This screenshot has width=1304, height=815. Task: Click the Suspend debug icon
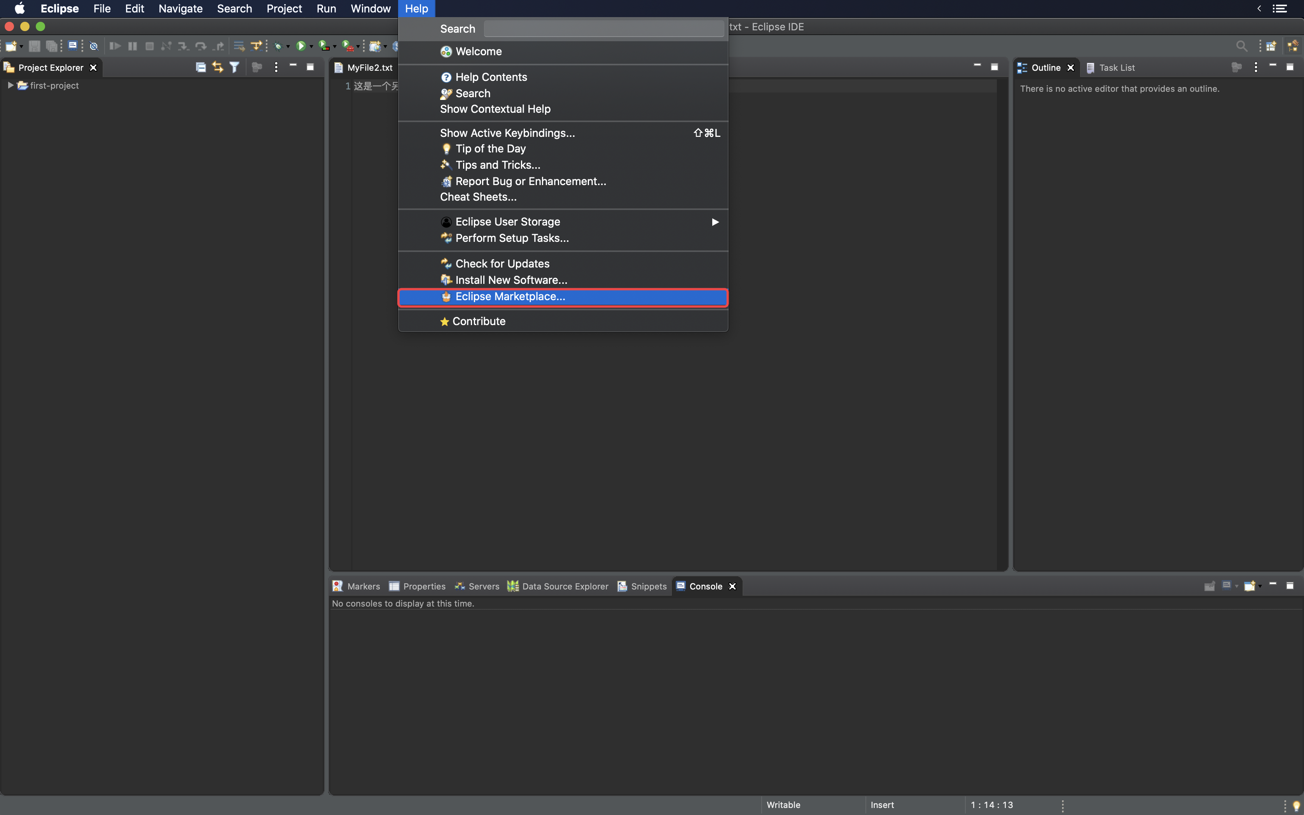pyautogui.click(x=133, y=46)
